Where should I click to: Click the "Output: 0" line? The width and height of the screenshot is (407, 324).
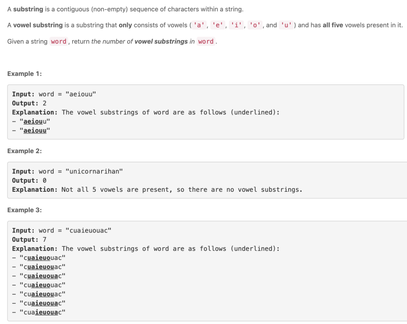coord(29,181)
